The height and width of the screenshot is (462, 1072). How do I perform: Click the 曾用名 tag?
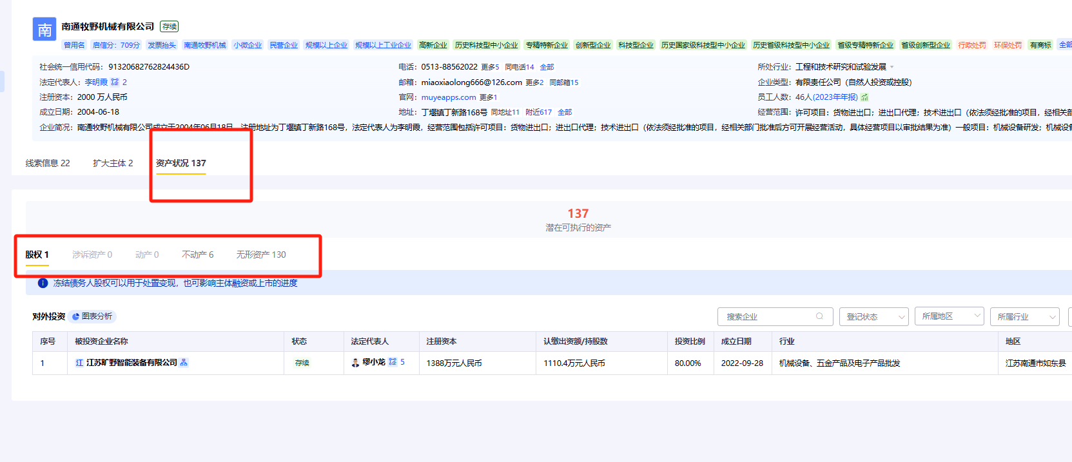click(74, 45)
